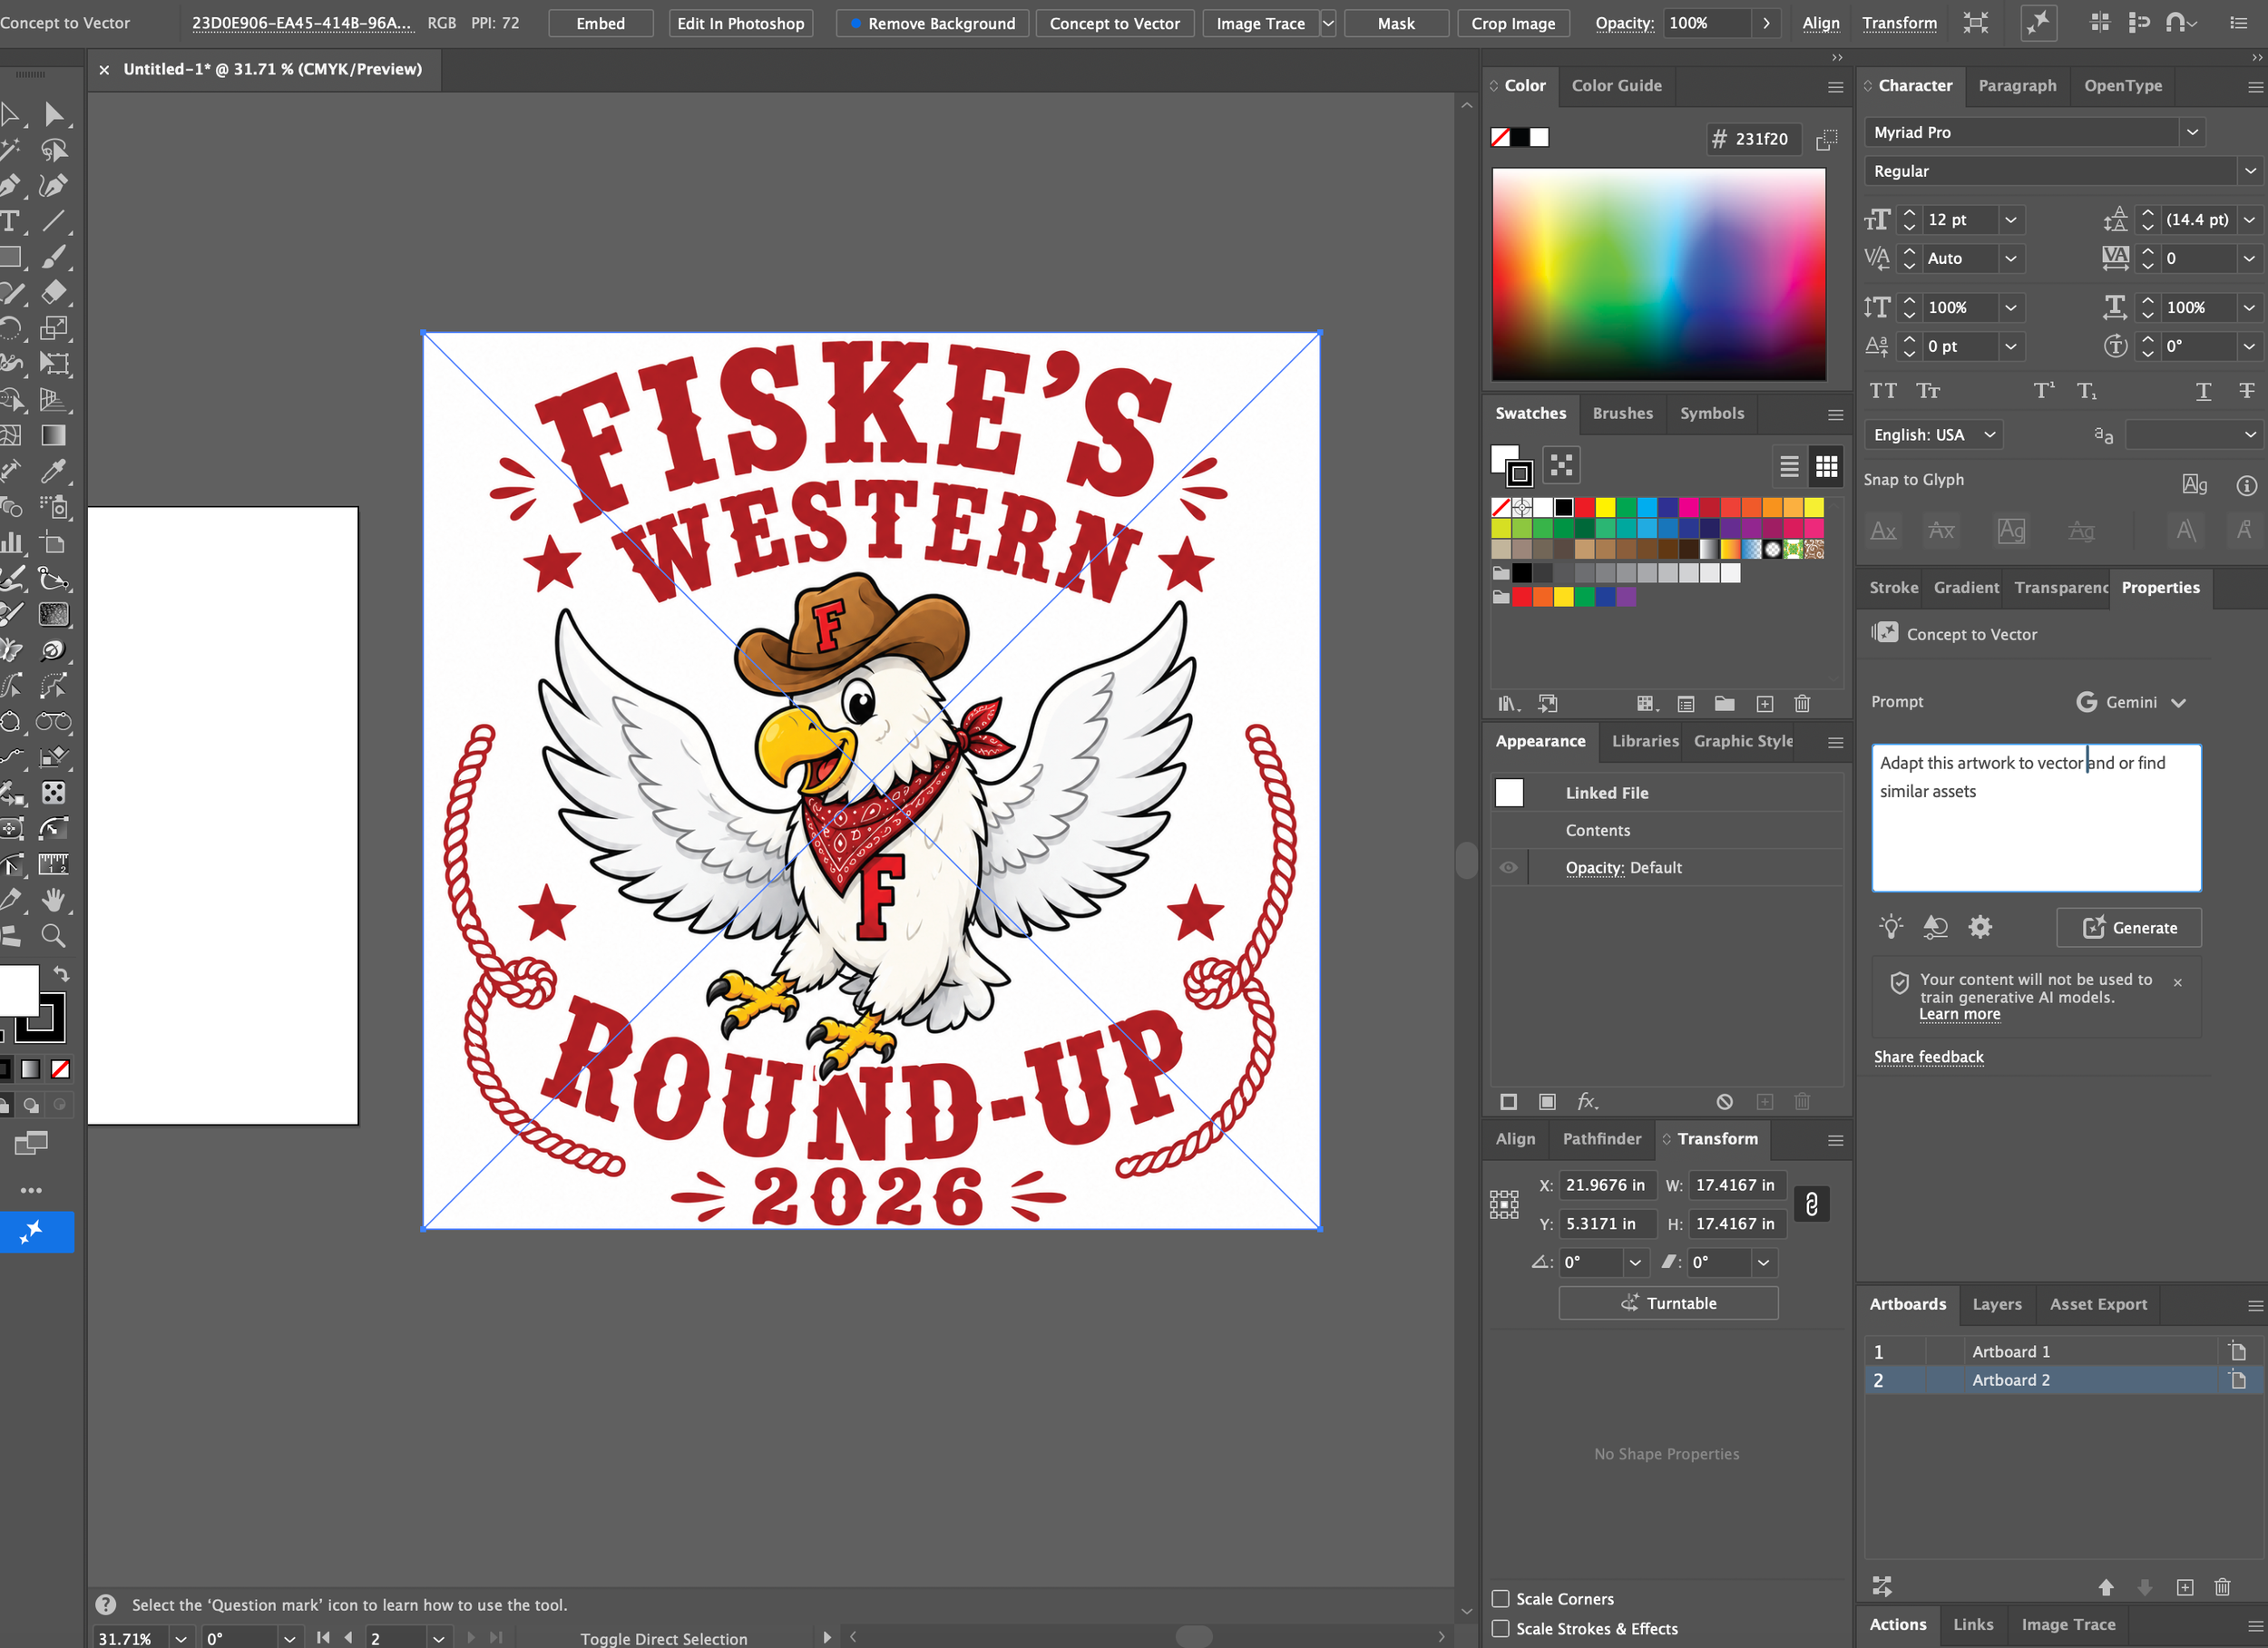2268x1648 pixels.
Task: Select the Eraser tool
Action: click(54, 292)
